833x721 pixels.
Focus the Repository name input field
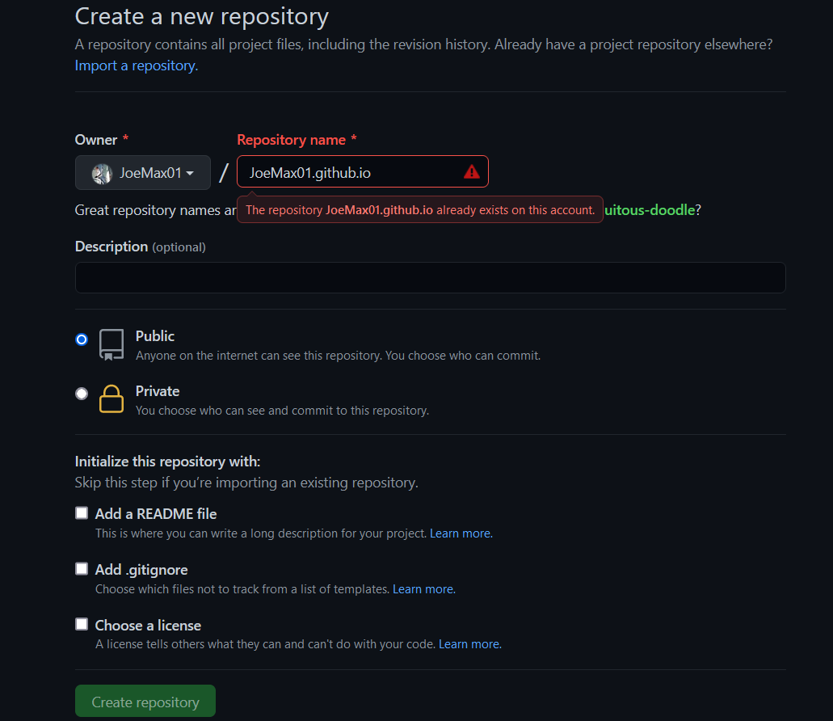pos(362,171)
